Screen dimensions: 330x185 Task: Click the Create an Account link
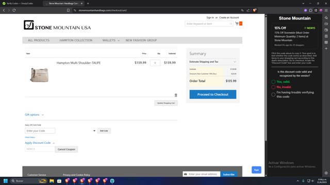229,17
